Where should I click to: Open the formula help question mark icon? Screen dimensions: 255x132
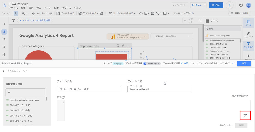(x=63, y=97)
